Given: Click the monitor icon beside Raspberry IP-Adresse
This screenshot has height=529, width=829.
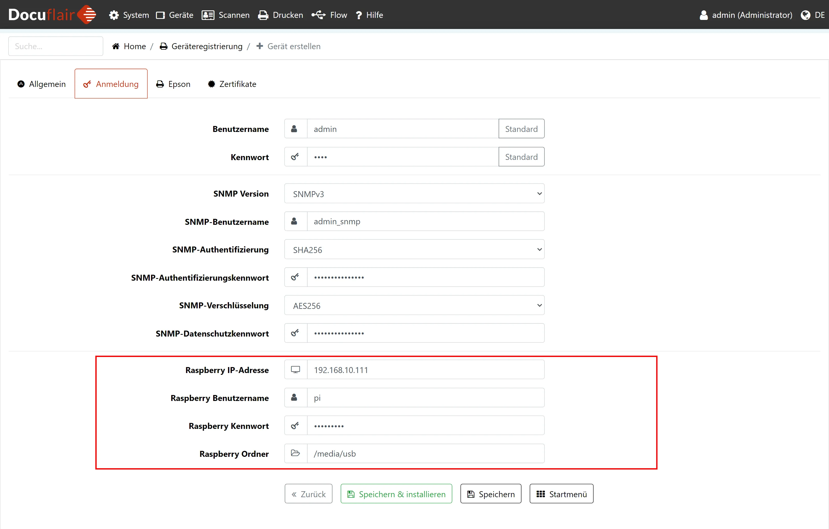Looking at the screenshot, I should tap(295, 370).
